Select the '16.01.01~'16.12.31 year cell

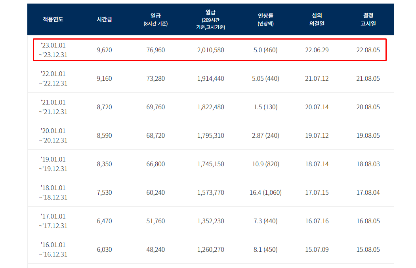[53, 249]
